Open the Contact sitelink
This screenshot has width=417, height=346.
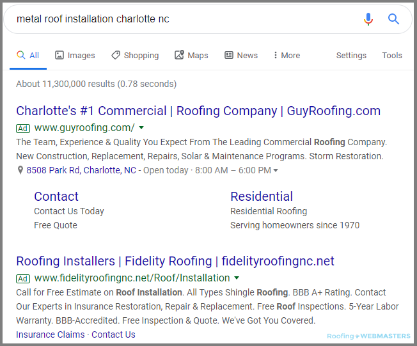click(56, 196)
